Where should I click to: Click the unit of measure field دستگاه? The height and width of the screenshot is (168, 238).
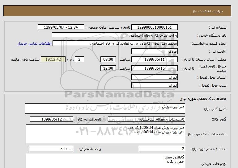coord(51,149)
